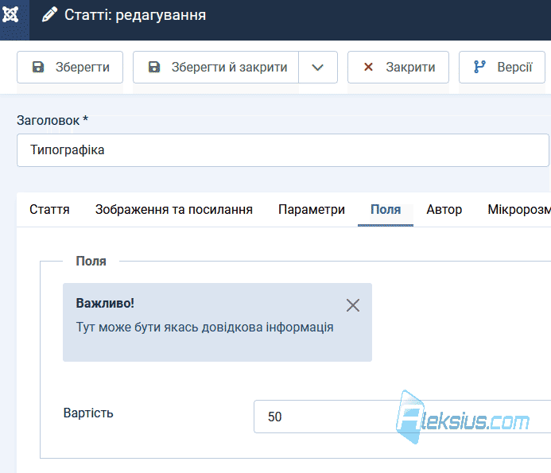Switch to the Стаття tab
The height and width of the screenshot is (473, 551).
click(x=49, y=209)
